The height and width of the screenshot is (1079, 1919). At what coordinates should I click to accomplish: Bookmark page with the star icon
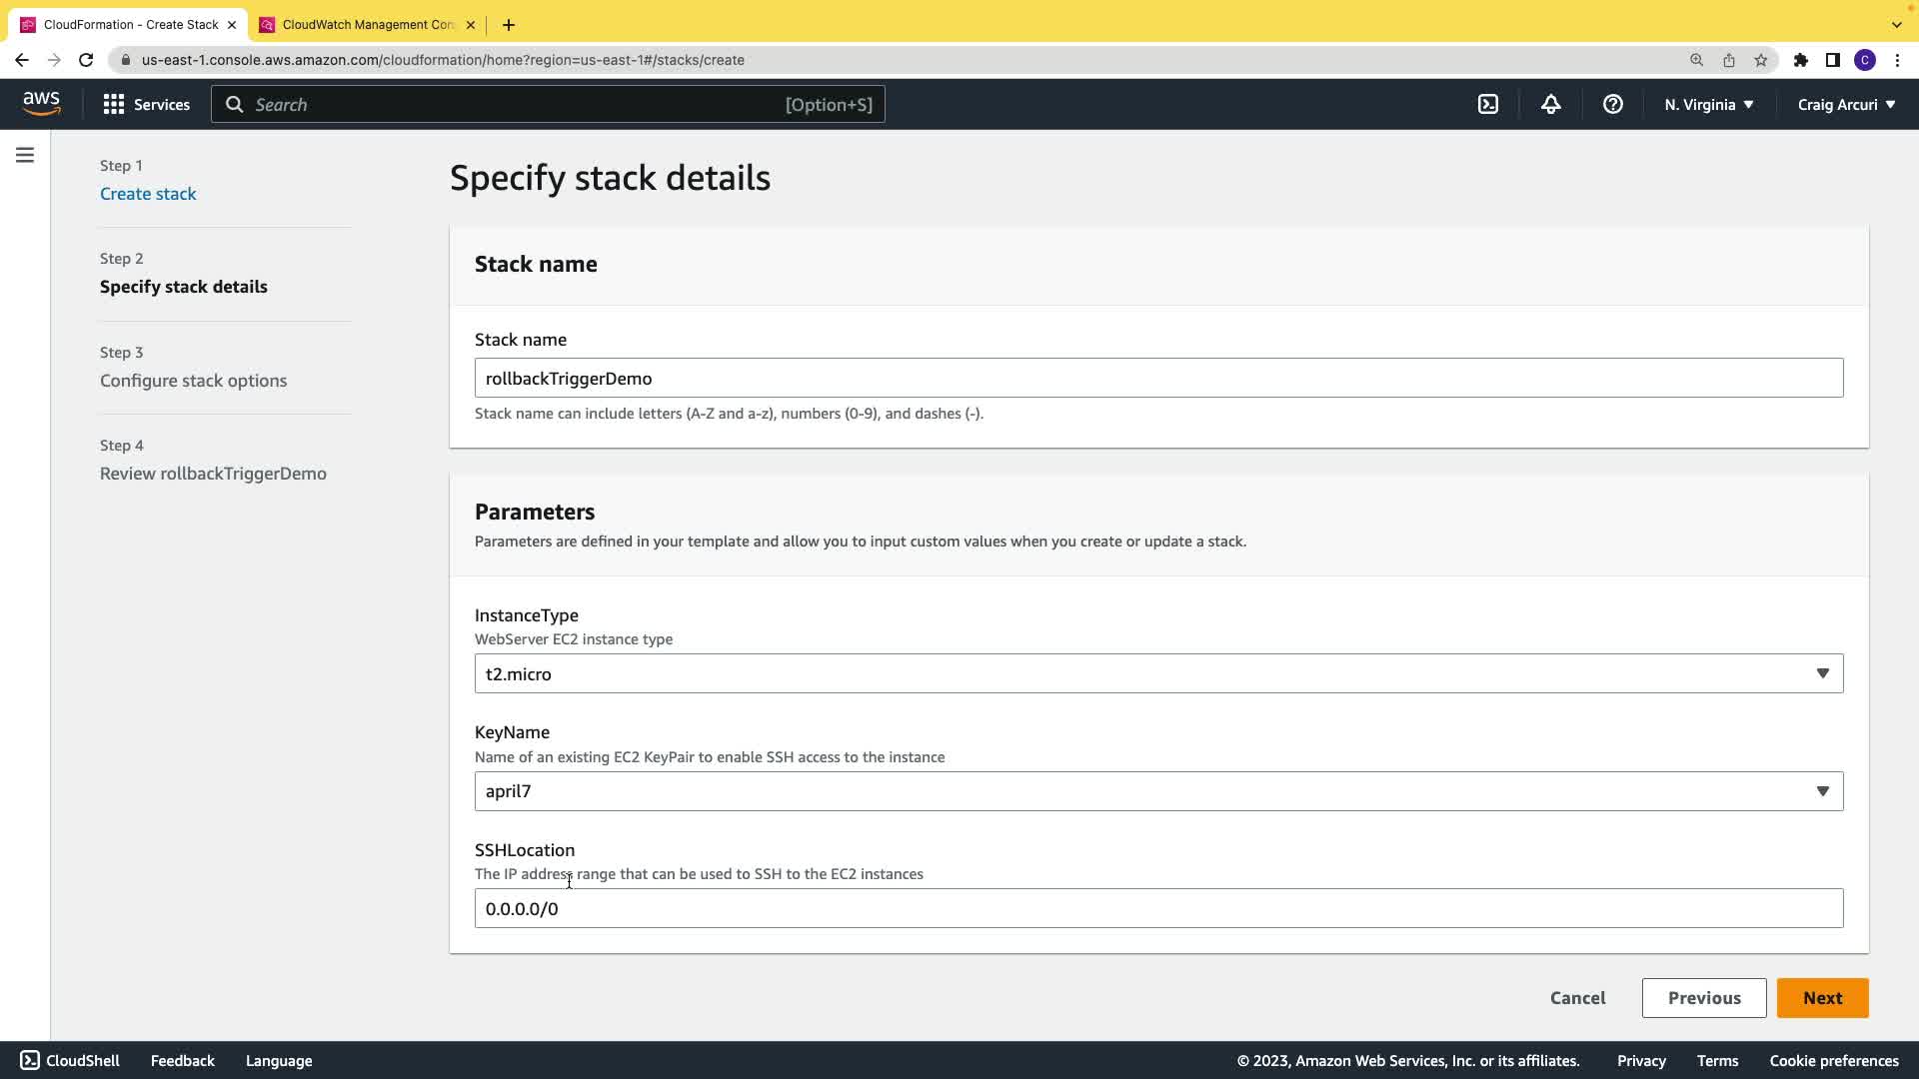point(1760,60)
